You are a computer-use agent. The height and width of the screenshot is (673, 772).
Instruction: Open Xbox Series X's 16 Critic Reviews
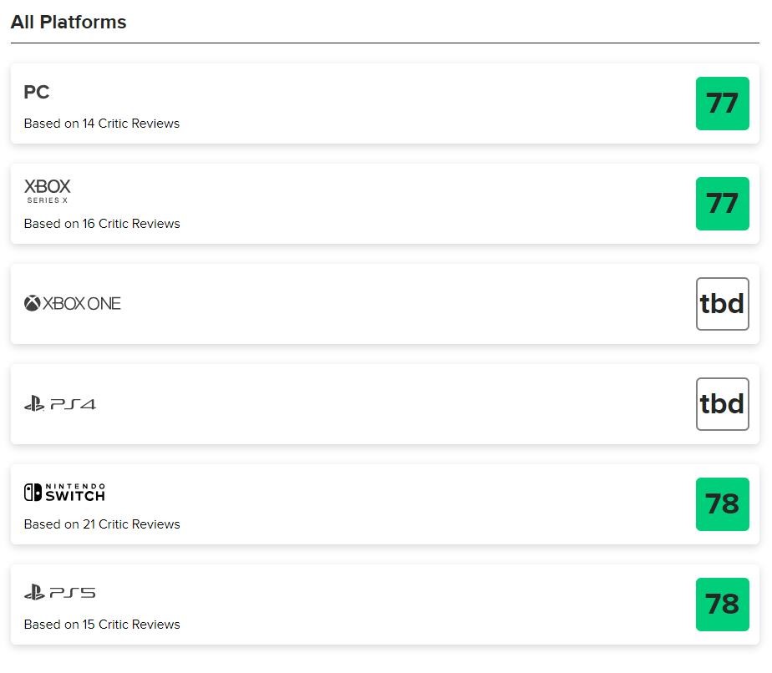pos(101,224)
